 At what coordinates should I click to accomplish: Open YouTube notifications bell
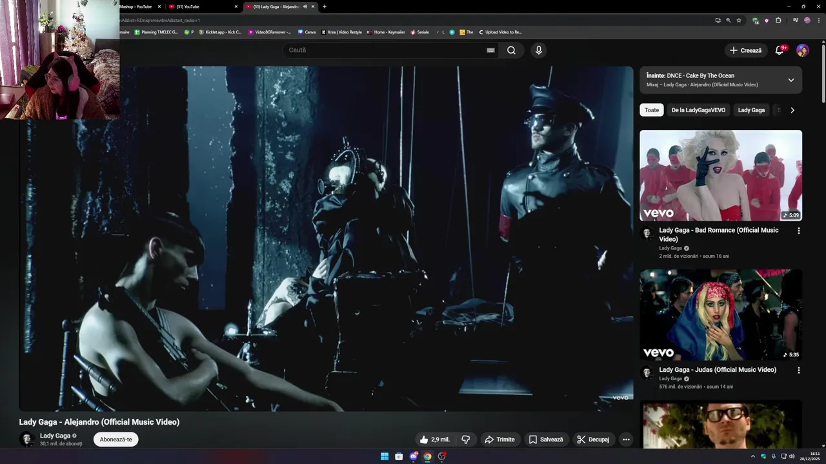(x=779, y=50)
